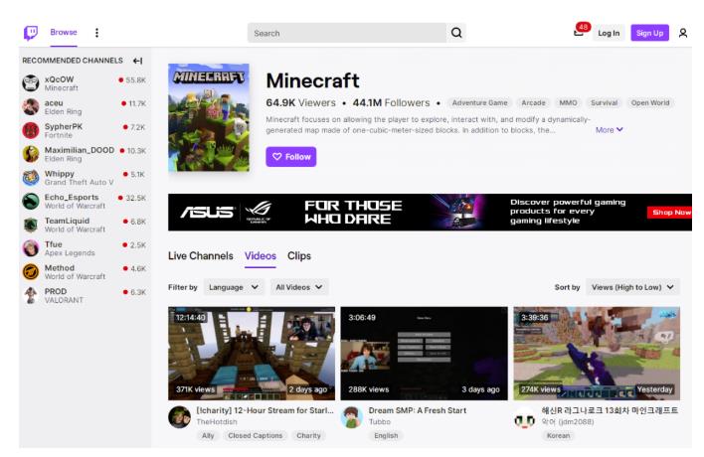
Task: Open the three-dot more menu
Action: pyautogui.click(x=96, y=33)
